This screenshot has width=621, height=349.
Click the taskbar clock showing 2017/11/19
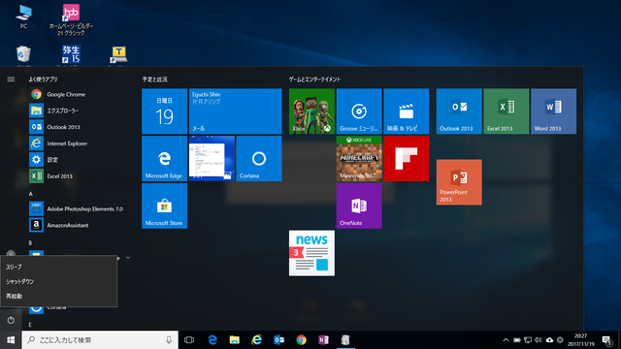[x=581, y=340]
